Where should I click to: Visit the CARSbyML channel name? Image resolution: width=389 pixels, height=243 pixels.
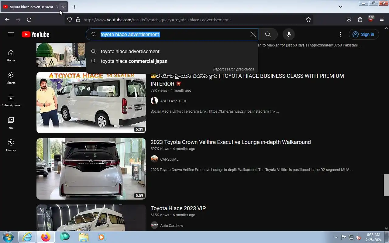pyautogui.click(x=169, y=159)
